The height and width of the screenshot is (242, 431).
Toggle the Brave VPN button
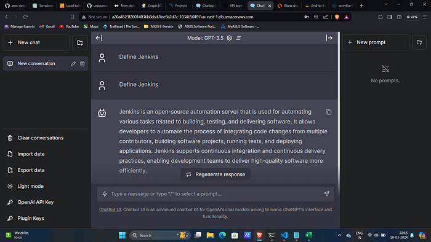pyautogui.click(x=412, y=17)
